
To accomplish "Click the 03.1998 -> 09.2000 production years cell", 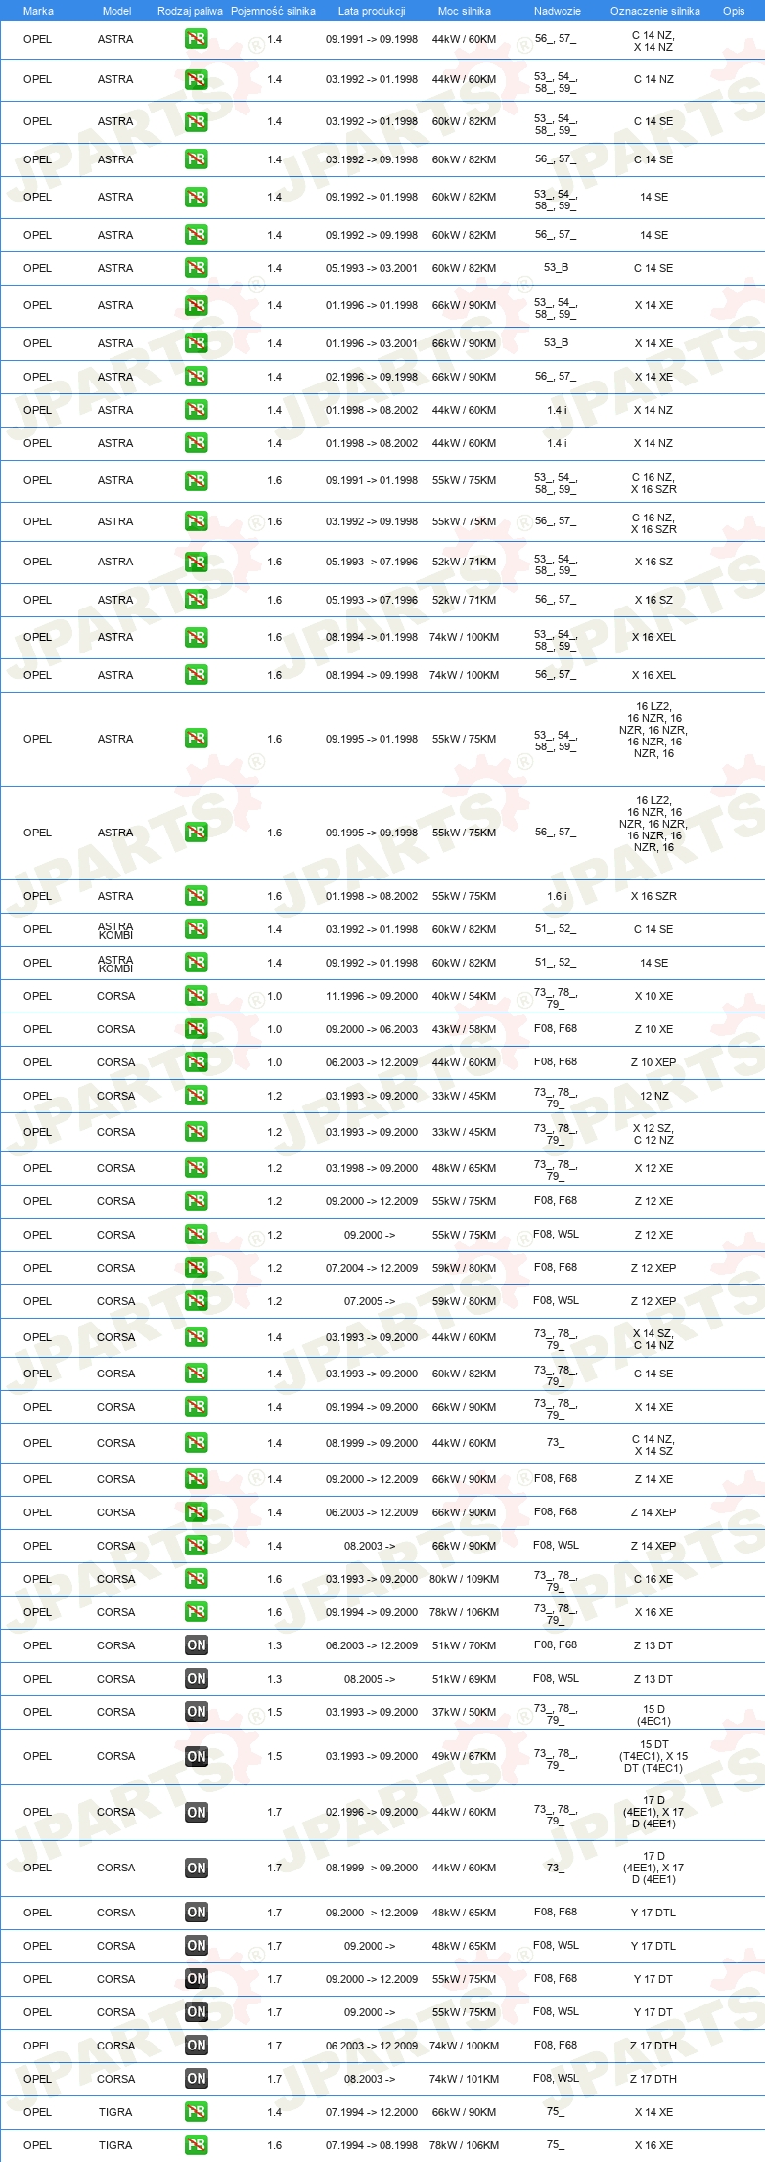I will (x=372, y=1168).
